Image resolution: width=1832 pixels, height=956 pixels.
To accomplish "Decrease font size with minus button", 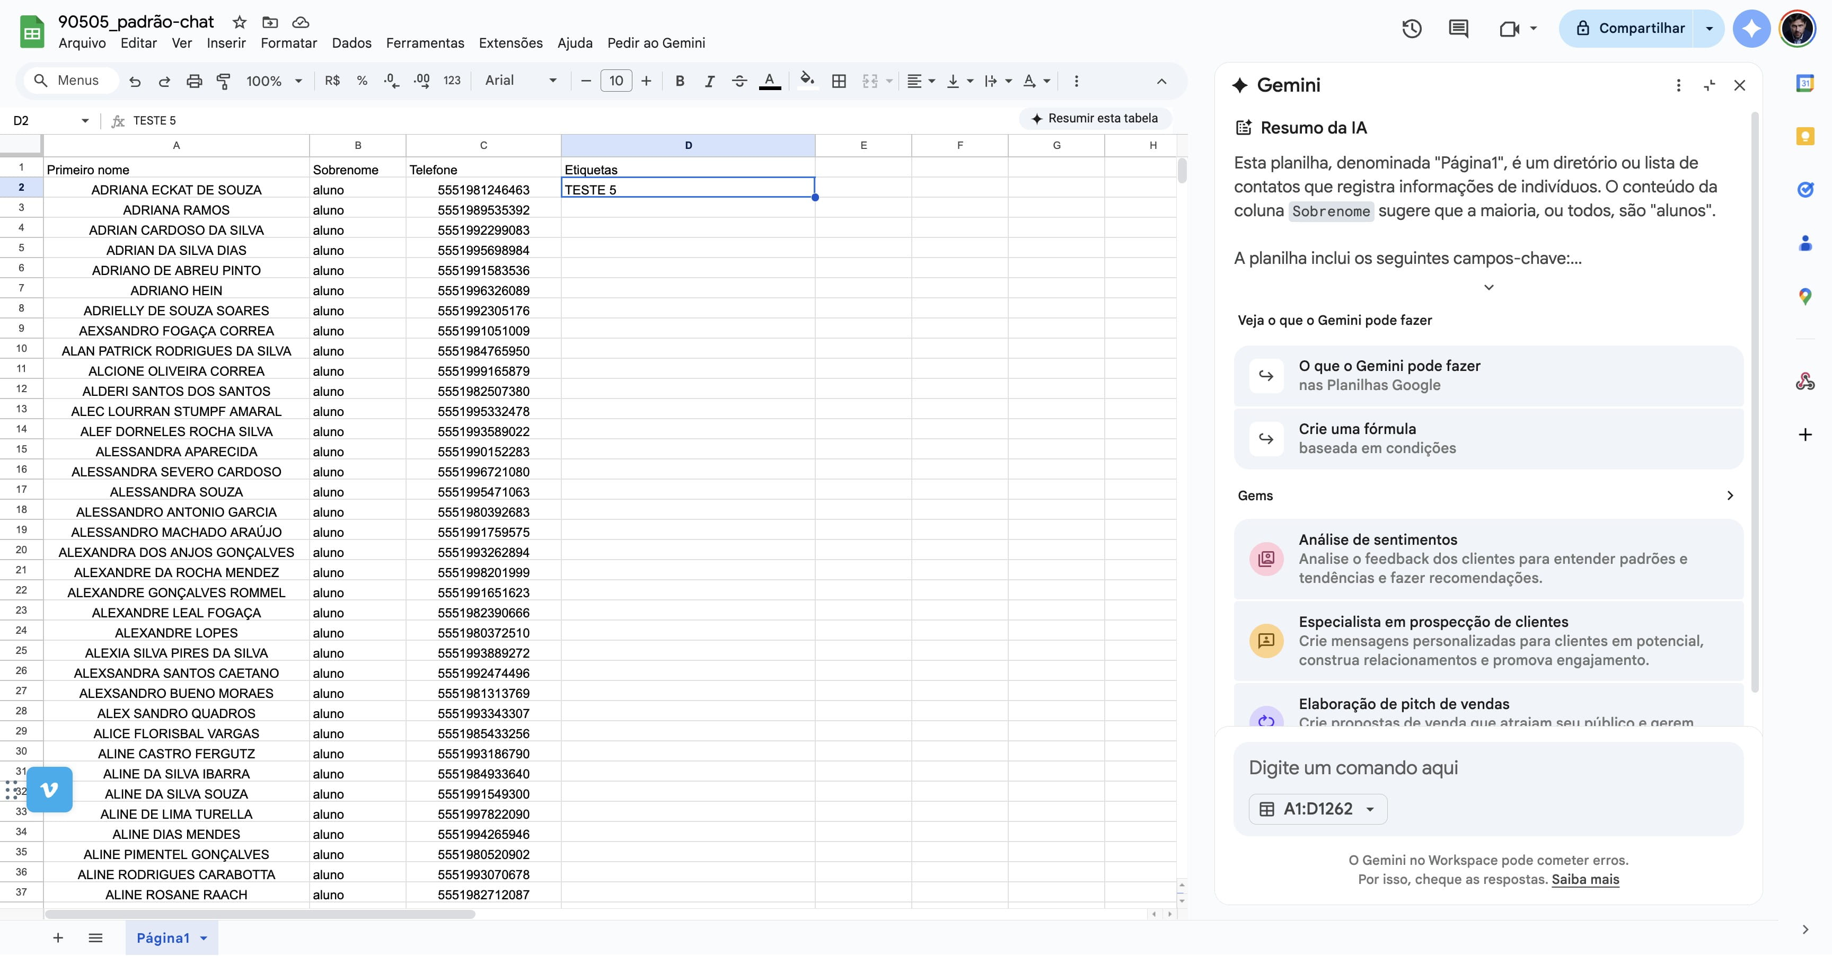I will pyautogui.click(x=586, y=81).
